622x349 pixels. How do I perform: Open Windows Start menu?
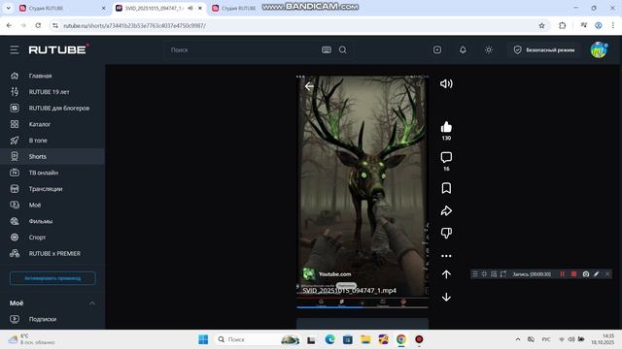click(203, 339)
